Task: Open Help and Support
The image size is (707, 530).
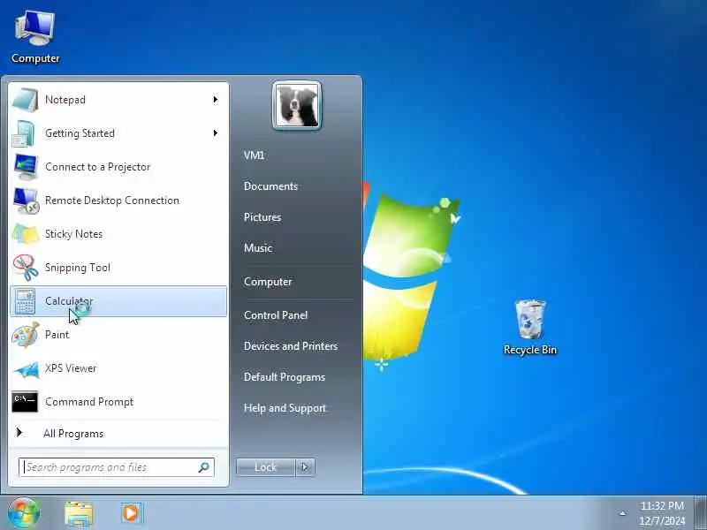Action: (x=285, y=408)
